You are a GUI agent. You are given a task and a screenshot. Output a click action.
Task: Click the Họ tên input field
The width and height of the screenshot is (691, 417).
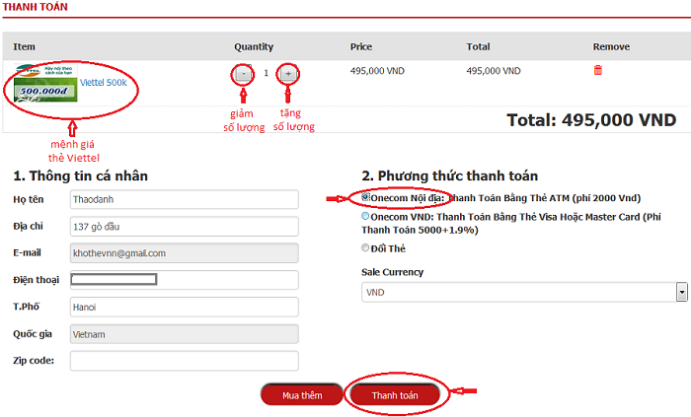pyautogui.click(x=184, y=199)
